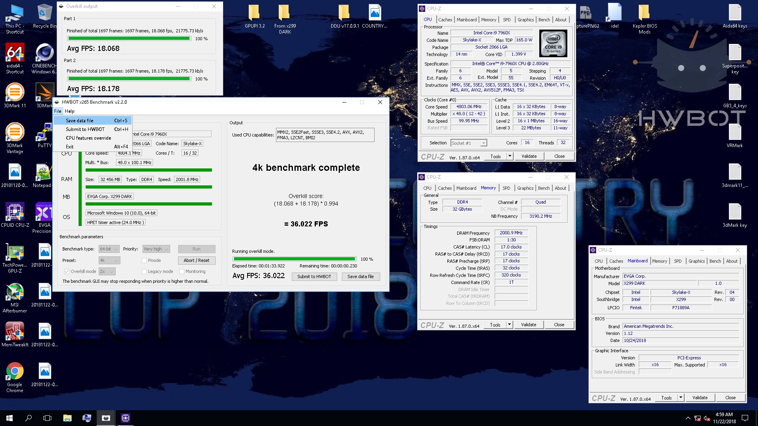Open the Preset 4k dropdown
758x426 pixels.
click(109, 260)
